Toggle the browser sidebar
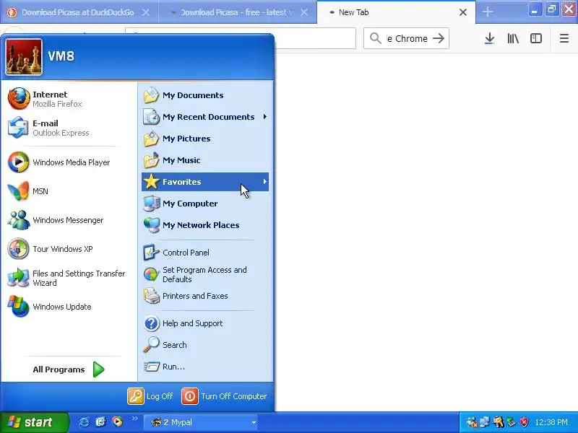Image resolution: width=578 pixels, height=433 pixels. pos(536,38)
